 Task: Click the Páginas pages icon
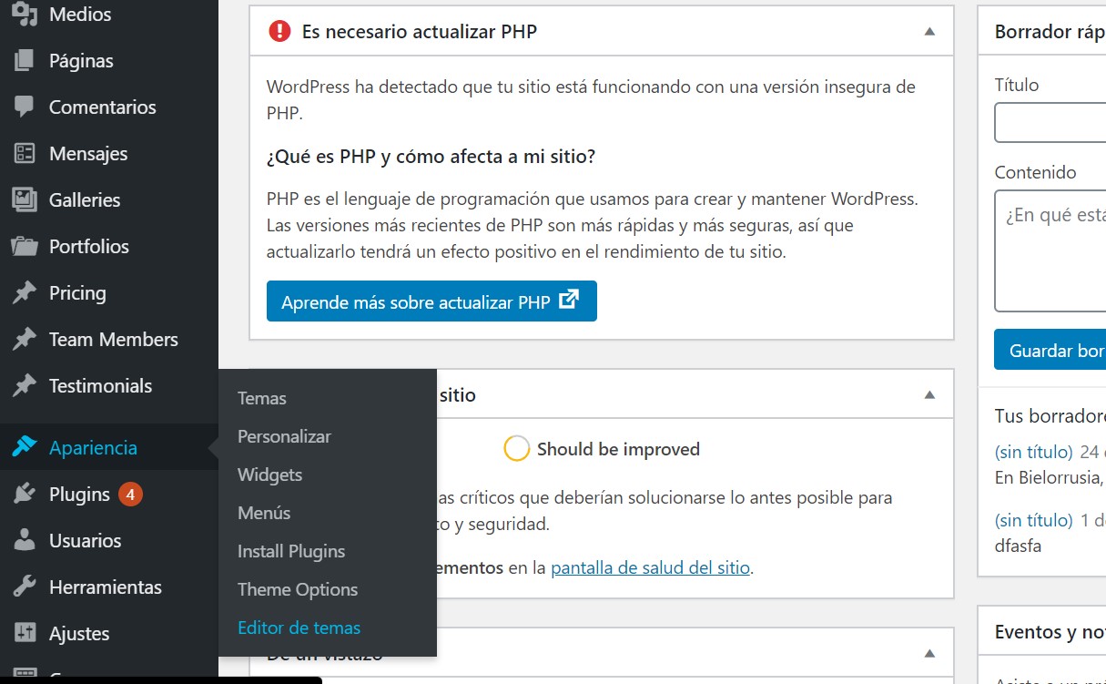point(25,61)
